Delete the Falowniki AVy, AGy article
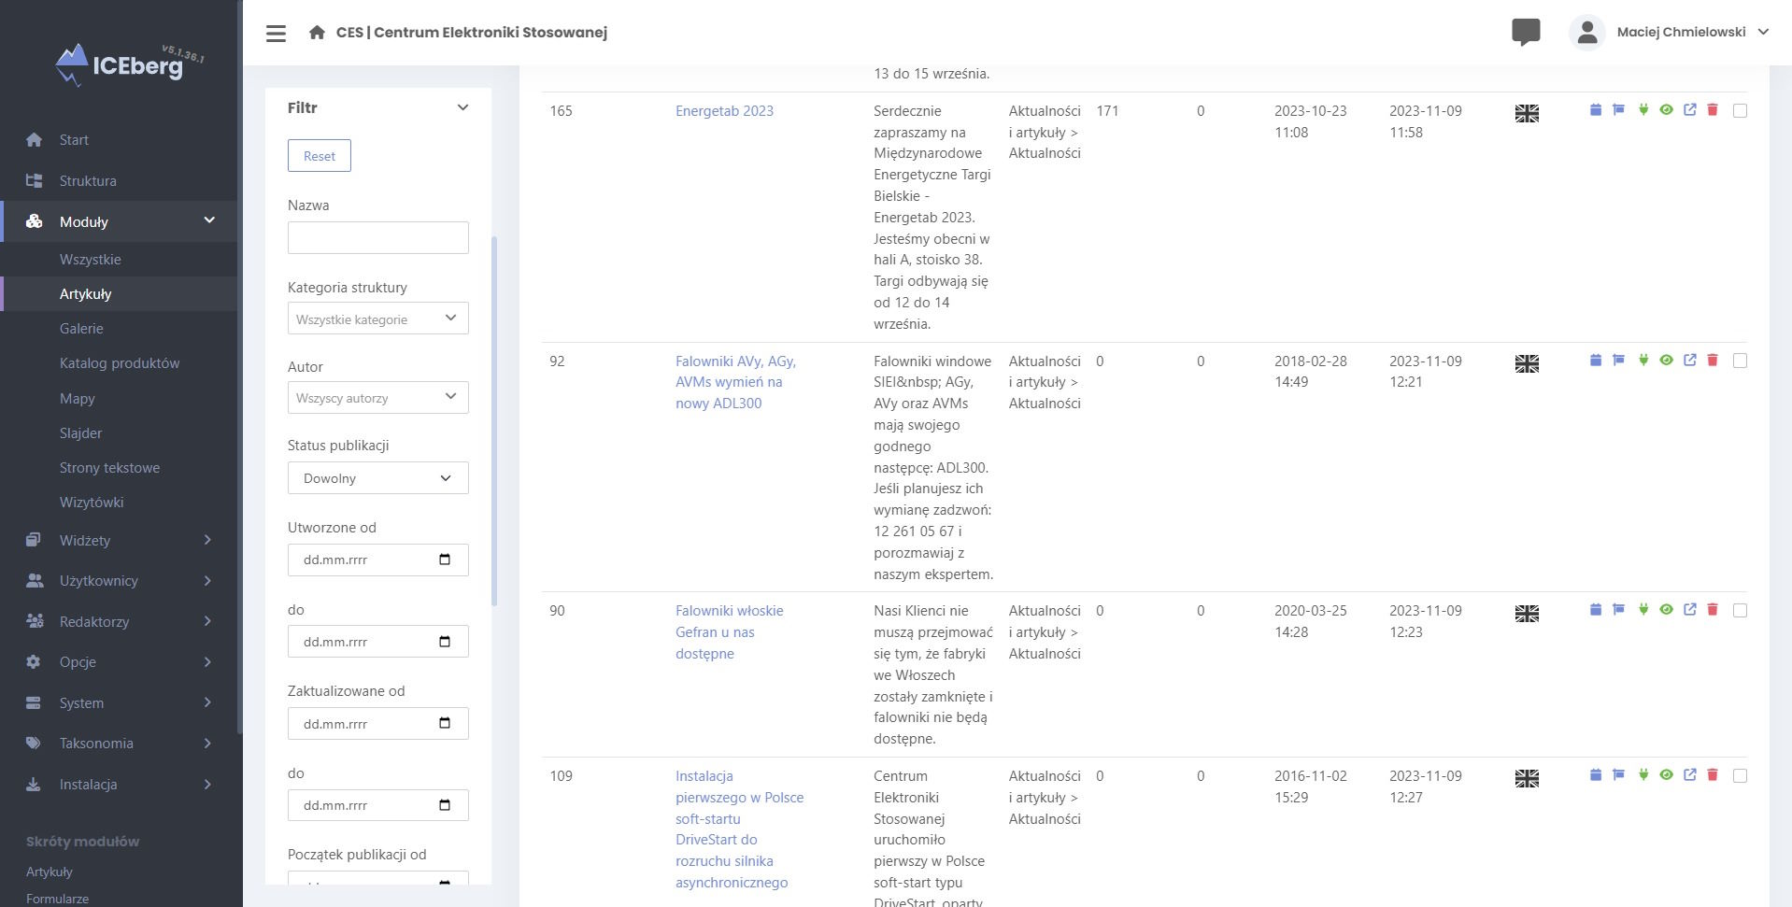The image size is (1792, 907). (x=1713, y=361)
